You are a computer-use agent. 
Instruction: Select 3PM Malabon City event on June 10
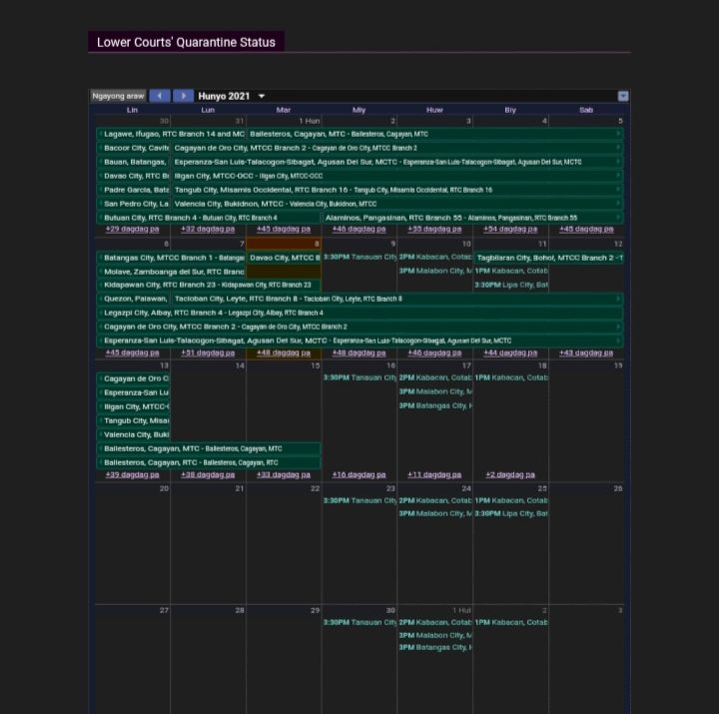click(434, 271)
